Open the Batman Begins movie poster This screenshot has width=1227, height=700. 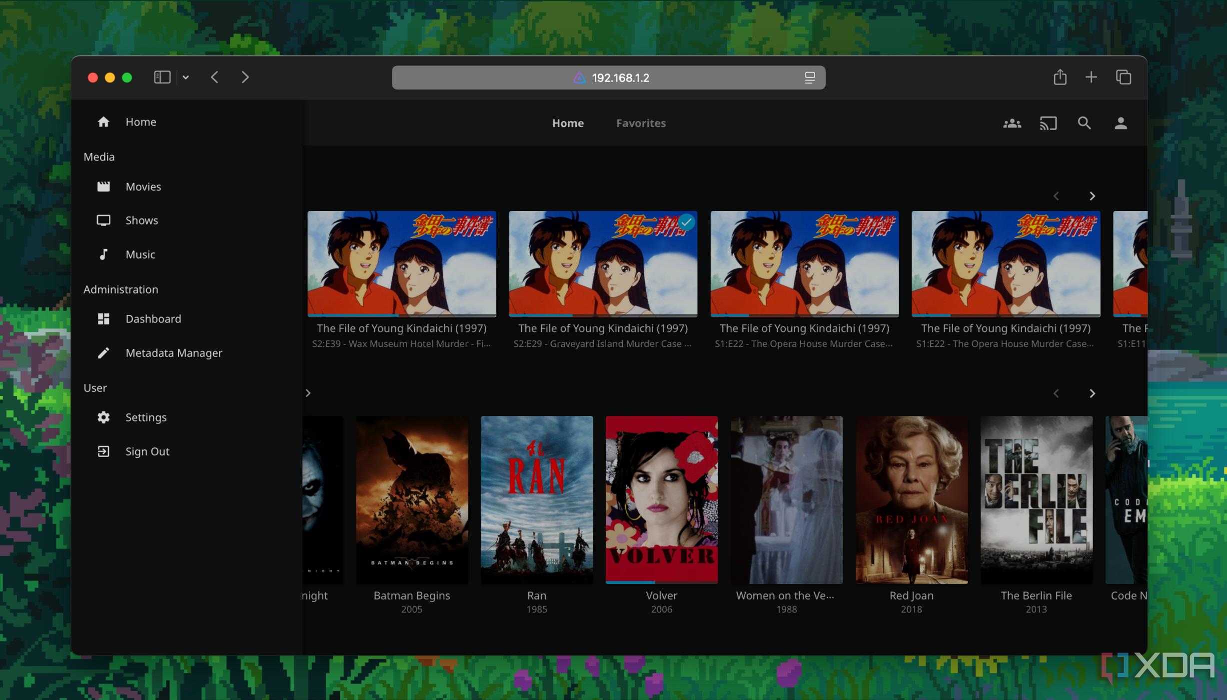click(412, 499)
